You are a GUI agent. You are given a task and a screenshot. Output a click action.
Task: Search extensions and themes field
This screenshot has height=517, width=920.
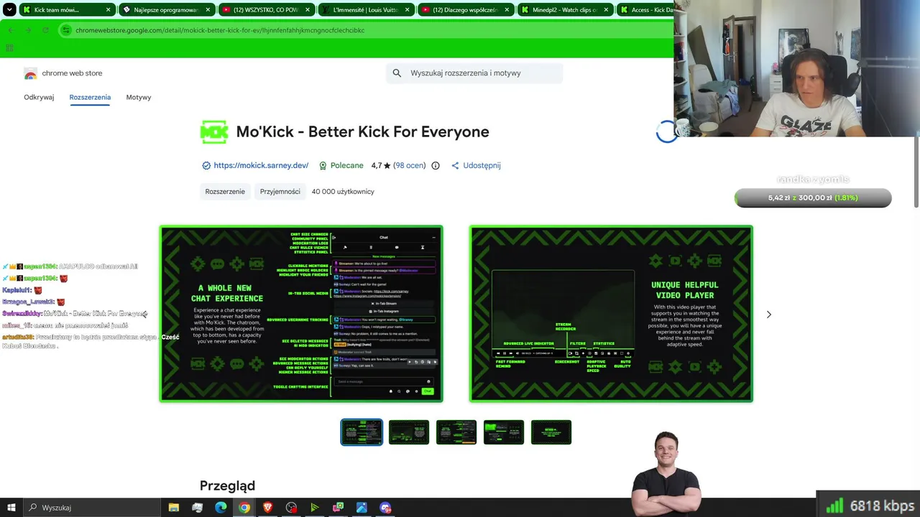click(x=474, y=73)
